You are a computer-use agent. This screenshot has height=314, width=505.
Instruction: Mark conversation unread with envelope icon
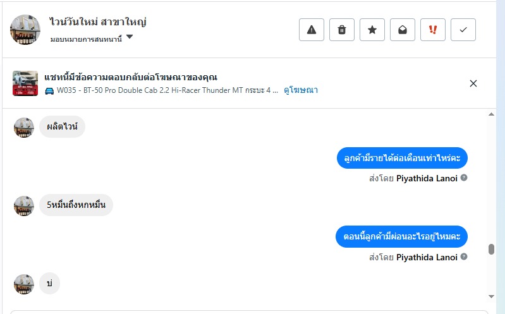pyautogui.click(x=403, y=30)
